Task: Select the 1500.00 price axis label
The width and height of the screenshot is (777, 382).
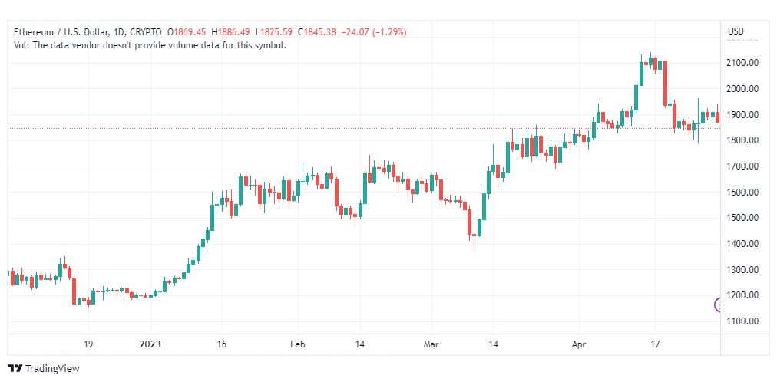Action: tap(742, 218)
